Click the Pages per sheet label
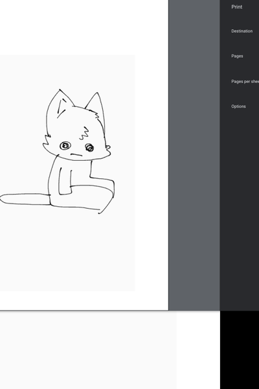The width and height of the screenshot is (259, 389). [245, 82]
